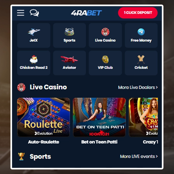Launch the Chicken Road 2 game
This screenshot has height=174, width=174.
coord(34,63)
